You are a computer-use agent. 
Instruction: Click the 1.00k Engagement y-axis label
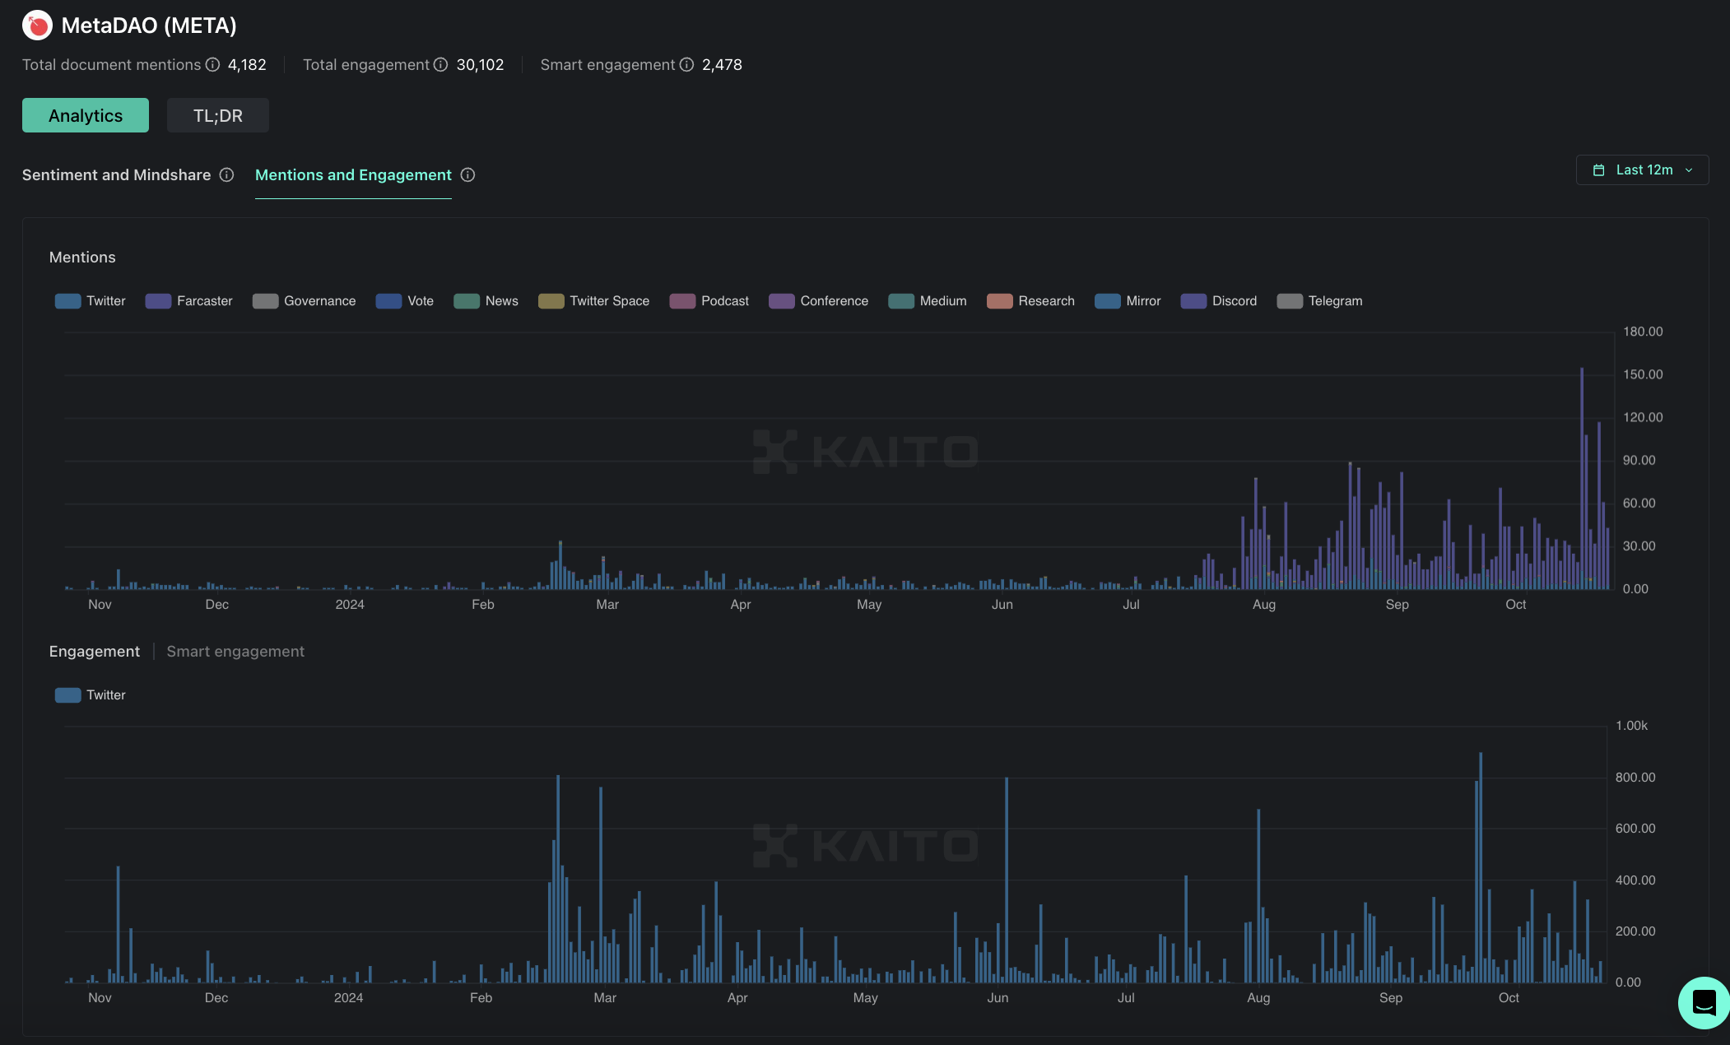tap(1631, 726)
